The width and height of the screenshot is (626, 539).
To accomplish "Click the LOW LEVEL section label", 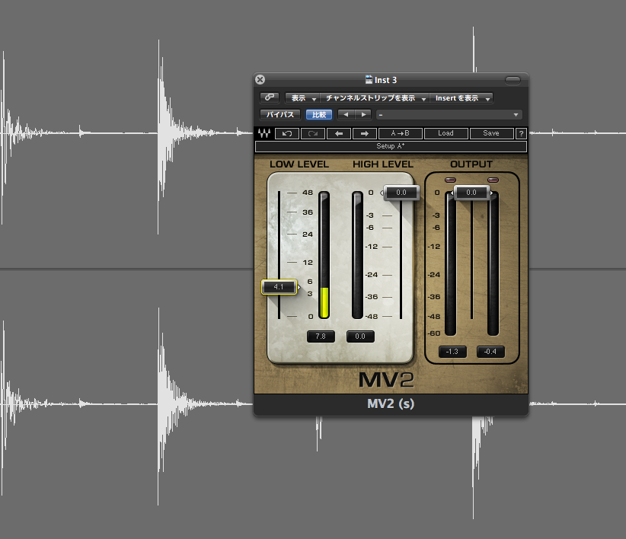I will (x=299, y=164).
